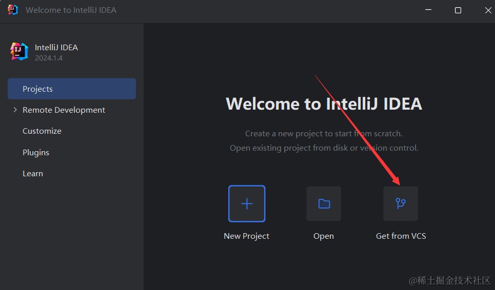Click the Open text label
This screenshot has height=290, width=495.
(324, 236)
